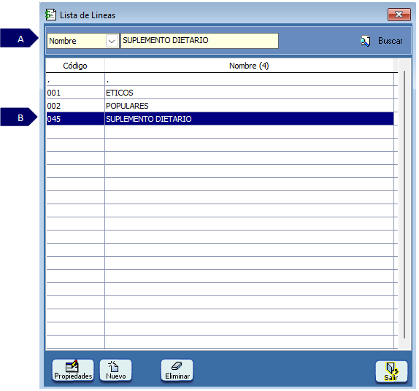This screenshot has height=391, width=419.
Task: Click the Lista de Lineas title icon
Action: (50, 15)
